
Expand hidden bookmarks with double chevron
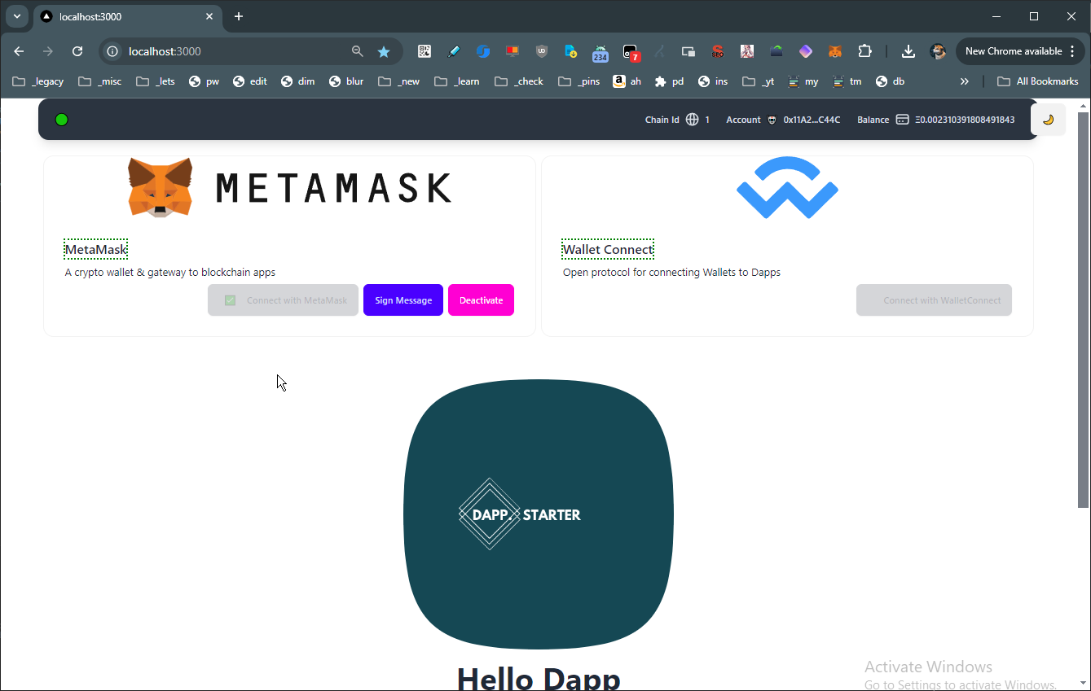point(965,81)
